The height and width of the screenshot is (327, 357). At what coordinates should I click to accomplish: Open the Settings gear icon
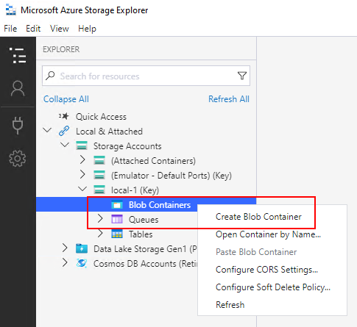point(18,159)
